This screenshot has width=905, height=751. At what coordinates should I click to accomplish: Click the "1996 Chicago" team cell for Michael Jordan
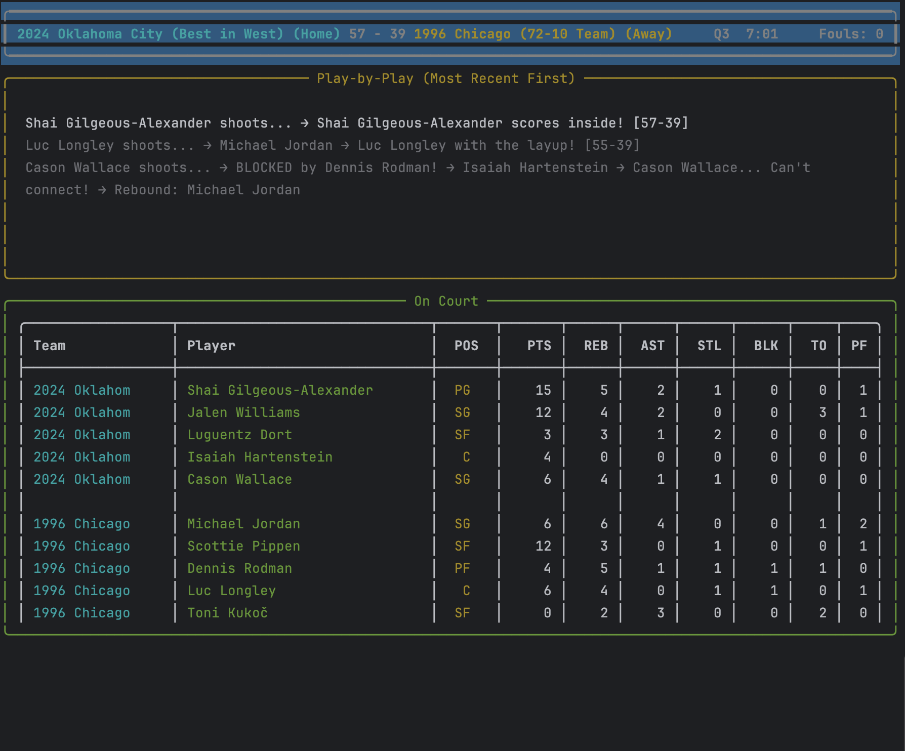(81, 524)
